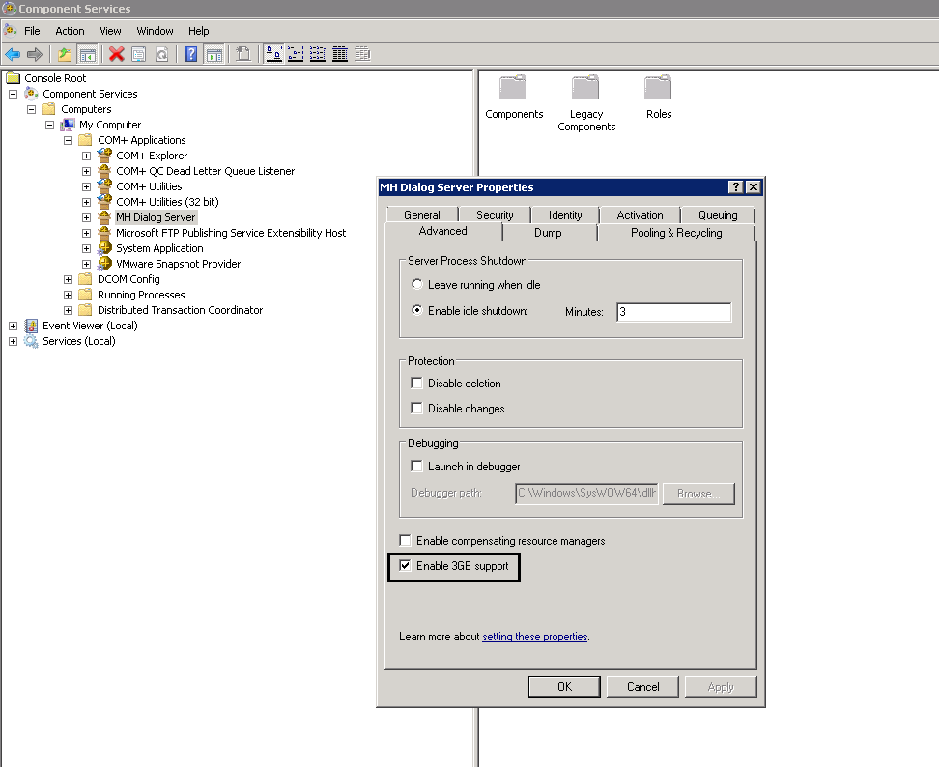Open the File menu
Screen dimensions: 939x767
32,31
